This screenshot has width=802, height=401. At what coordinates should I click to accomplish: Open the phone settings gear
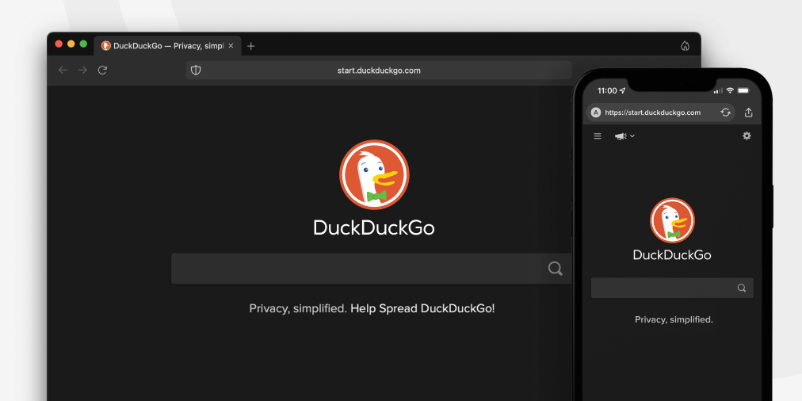coord(747,136)
